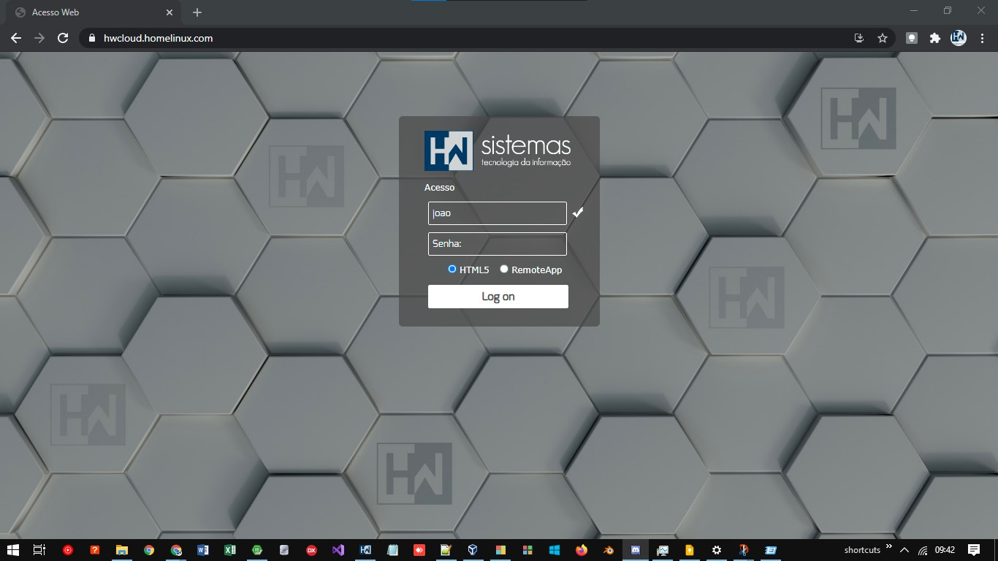Open Chrome's three-dot menu

point(982,38)
